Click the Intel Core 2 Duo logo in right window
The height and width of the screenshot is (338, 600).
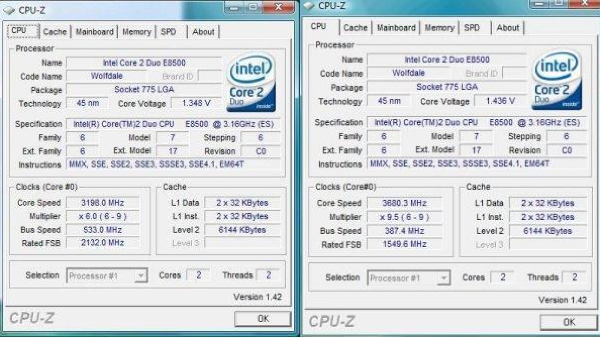pos(556,80)
